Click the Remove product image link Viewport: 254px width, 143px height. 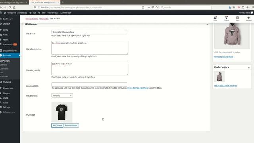pos(224,57)
